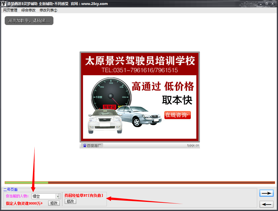Click 修改 button under 药园经验草BT

[70, 201]
